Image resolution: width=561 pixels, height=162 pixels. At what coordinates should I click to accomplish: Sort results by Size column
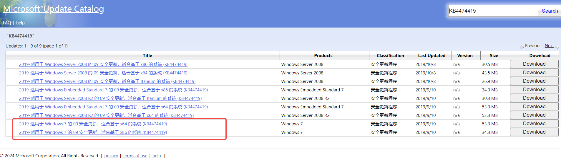[x=494, y=56]
